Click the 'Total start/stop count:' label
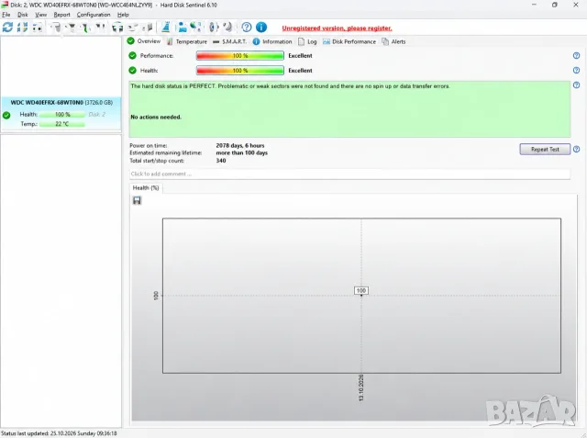Screen dimensions: 587x438 (x=157, y=161)
